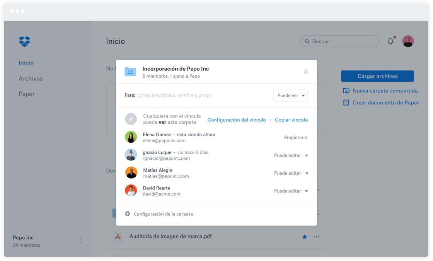Unstar the Auditoría de imagen de marca file

pyautogui.click(x=304, y=237)
